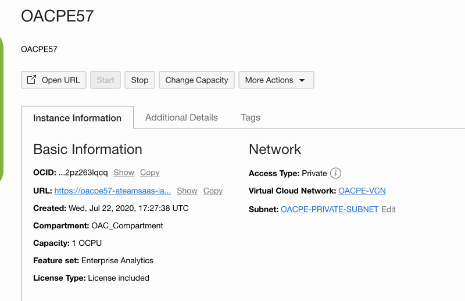
Task: Copy the OCID to clipboard
Action: click(150, 173)
